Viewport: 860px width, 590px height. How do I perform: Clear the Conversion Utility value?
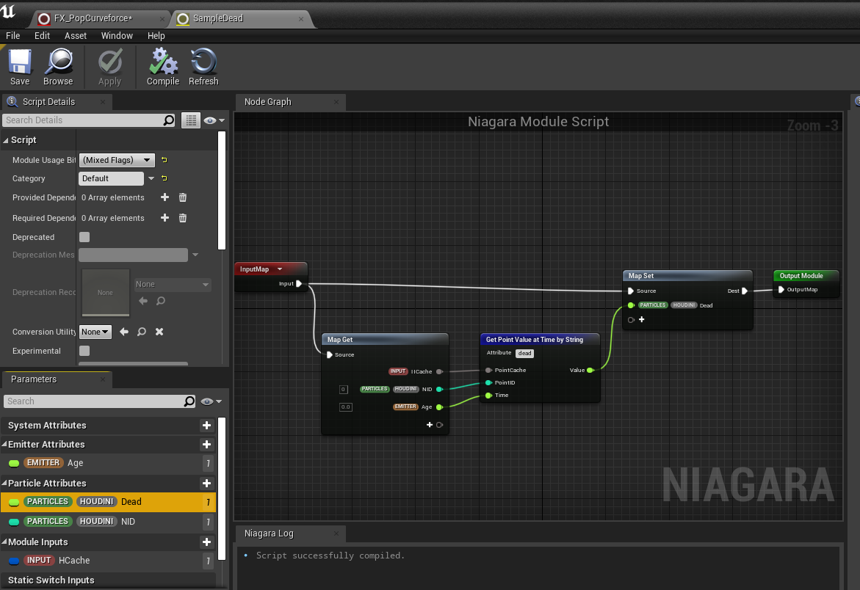click(159, 332)
